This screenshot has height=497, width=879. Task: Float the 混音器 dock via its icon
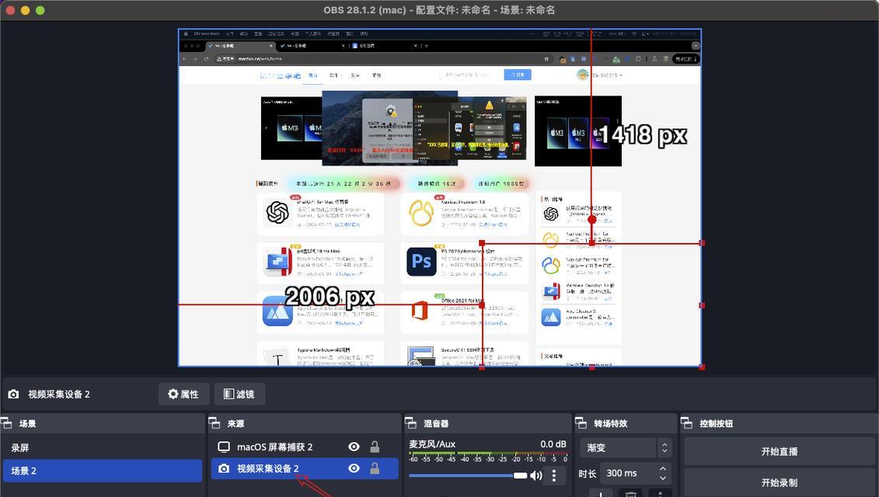[410, 423]
